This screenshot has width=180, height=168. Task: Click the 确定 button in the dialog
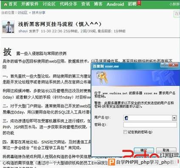[x=144, y=150]
